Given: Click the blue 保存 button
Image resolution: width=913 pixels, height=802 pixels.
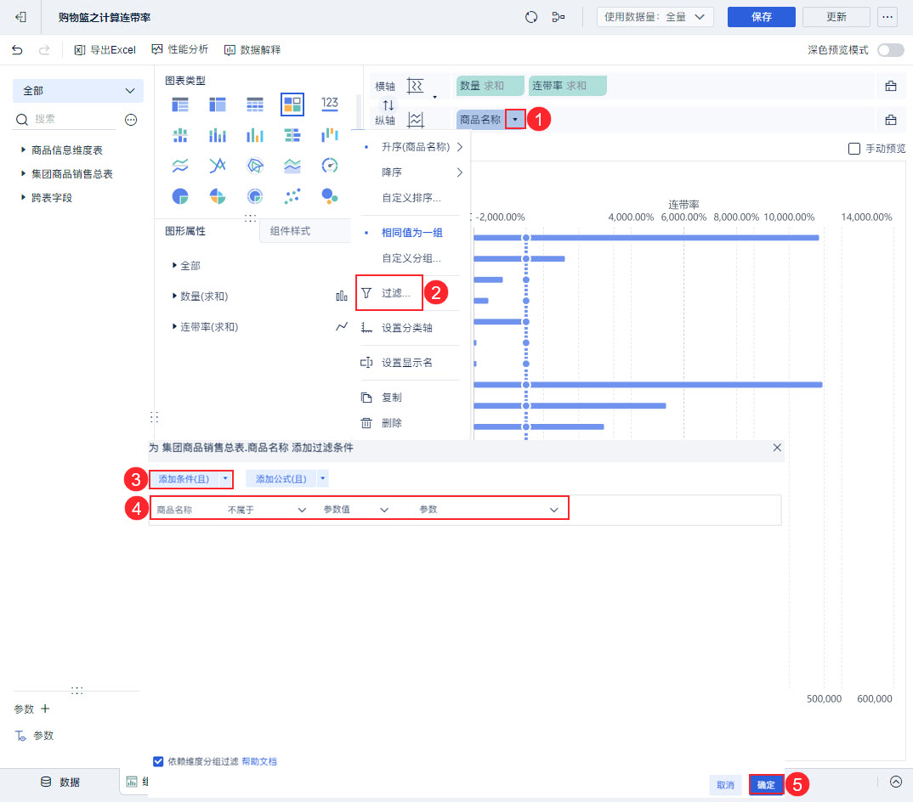Looking at the screenshot, I should pyautogui.click(x=761, y=17).
